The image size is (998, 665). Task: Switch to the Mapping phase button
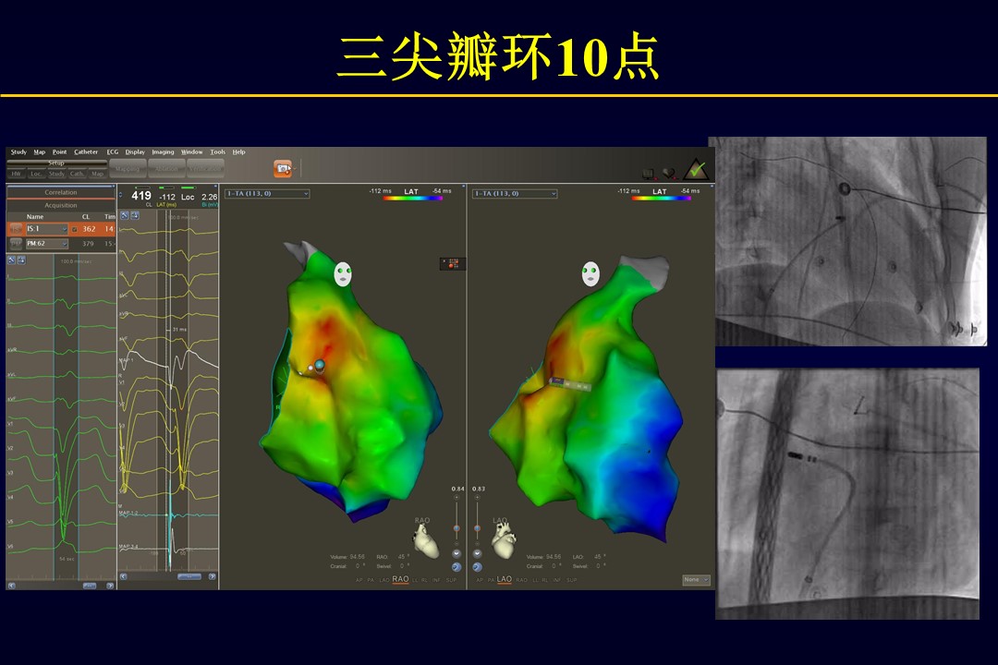pos(128,169)
